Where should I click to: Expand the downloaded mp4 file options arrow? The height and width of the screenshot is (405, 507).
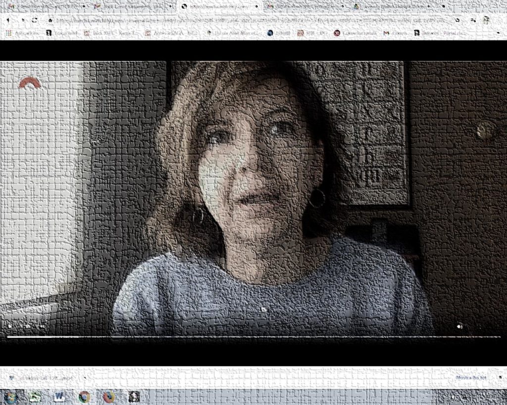[x=85, y=378]
